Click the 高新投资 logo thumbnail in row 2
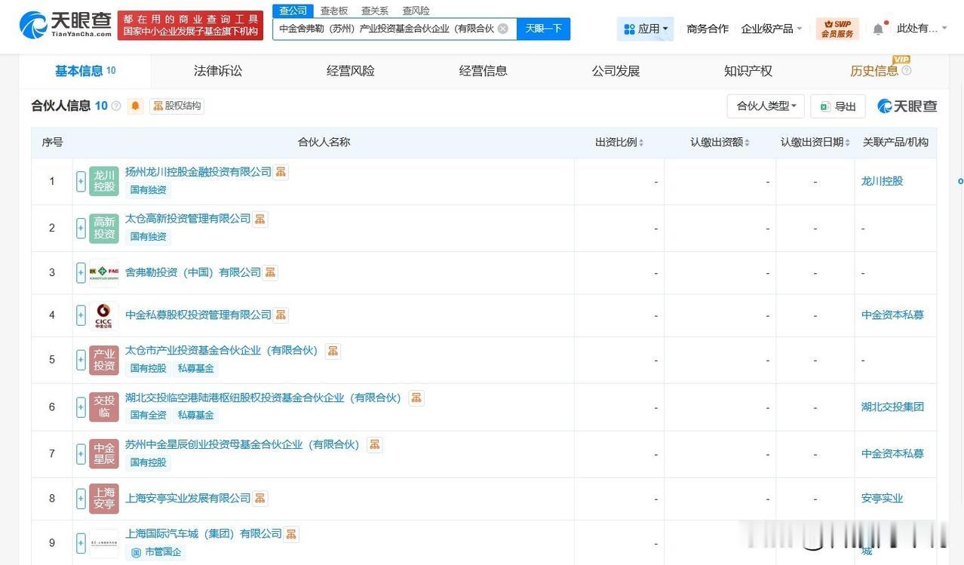 click(x=104, y=228)
